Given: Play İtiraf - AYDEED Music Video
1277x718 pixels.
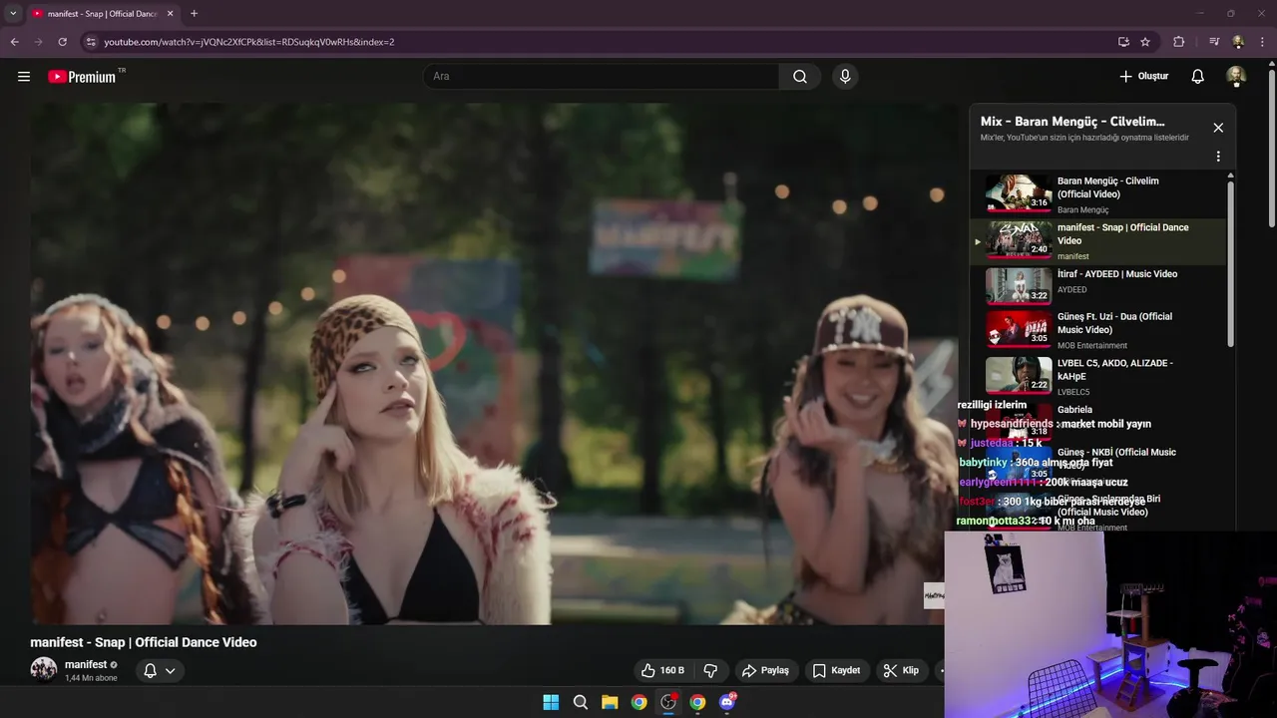Looking at the screenshot, I should 1097,286.
